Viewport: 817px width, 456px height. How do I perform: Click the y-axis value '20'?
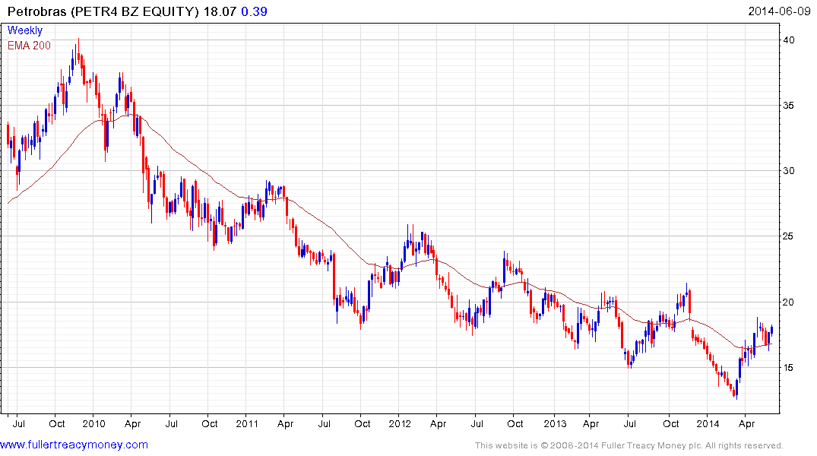coord(789,302)
